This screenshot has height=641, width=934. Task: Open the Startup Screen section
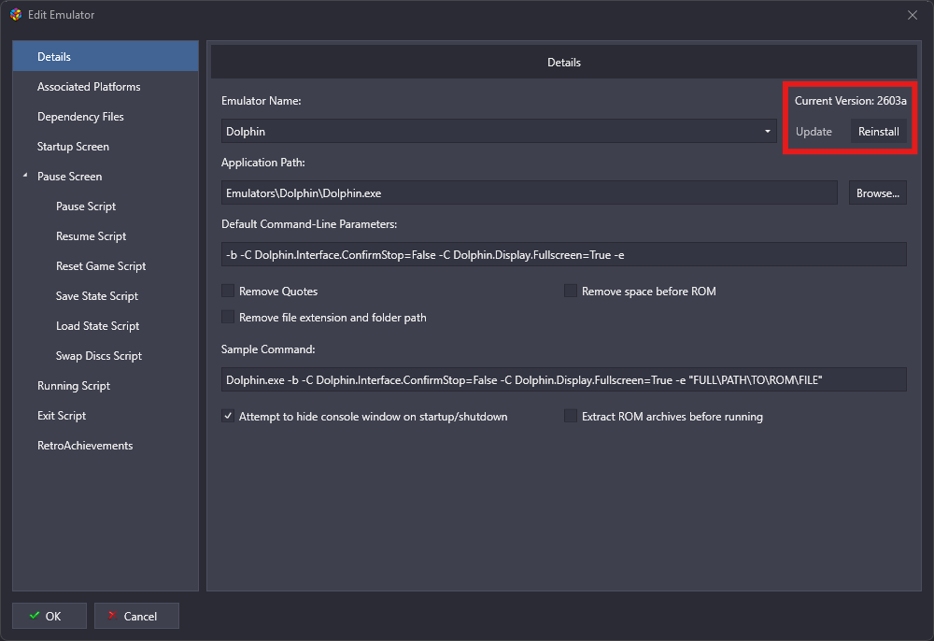[106, 147]
